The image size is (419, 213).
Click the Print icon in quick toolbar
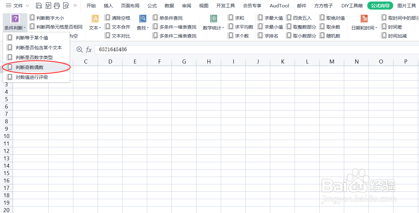click(x=57, y=6)
